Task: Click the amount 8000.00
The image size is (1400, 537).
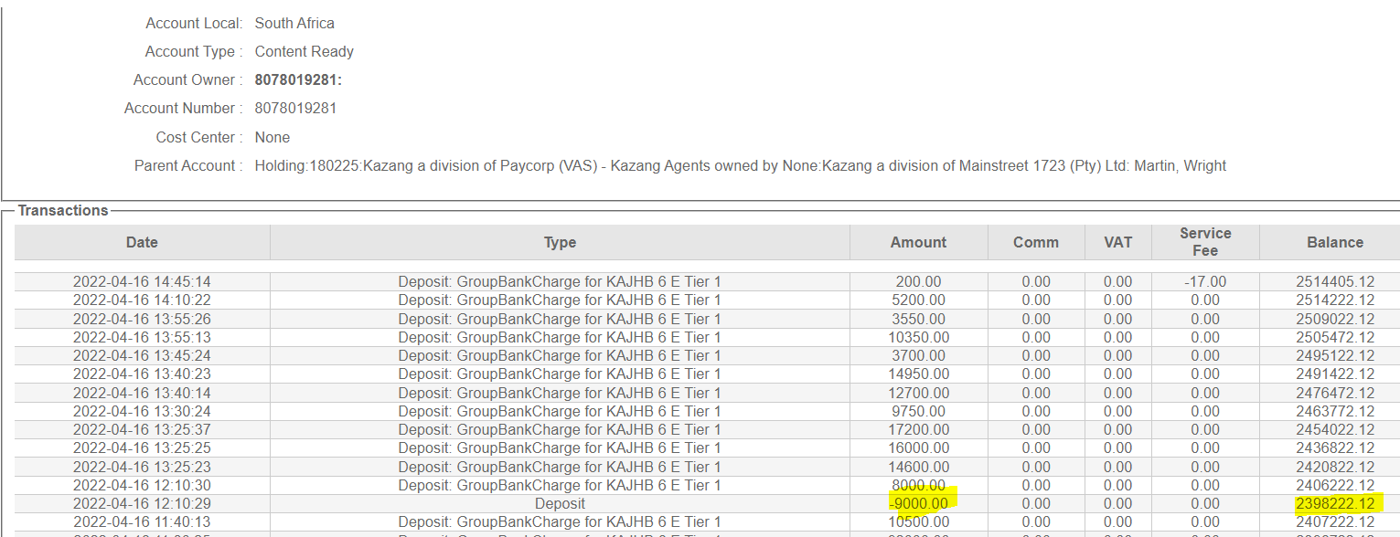Action: (918, 485)
